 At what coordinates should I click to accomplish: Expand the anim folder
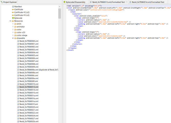[13, 24]
